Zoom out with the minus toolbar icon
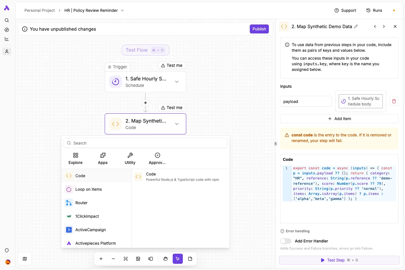The image size is (405, 270). pos(113,259)
